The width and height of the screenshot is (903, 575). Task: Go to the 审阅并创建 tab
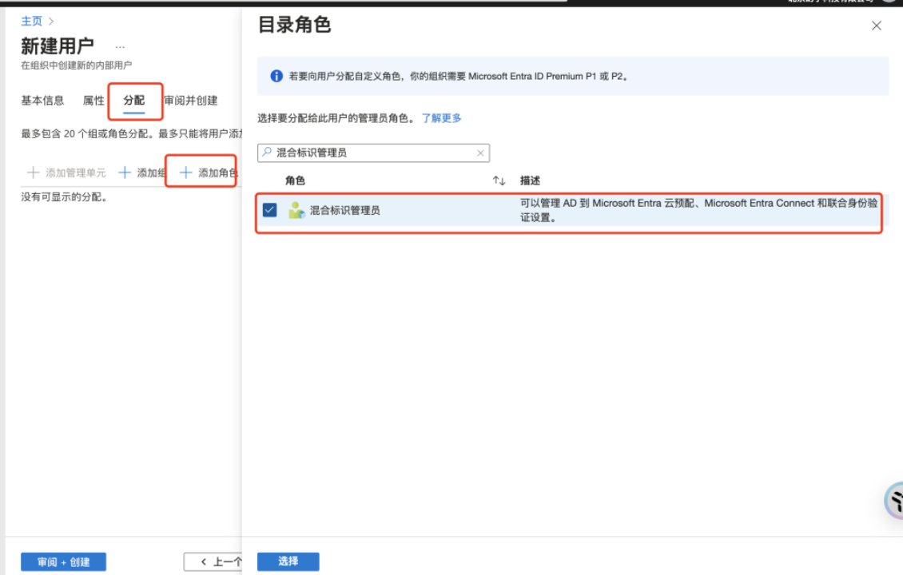191,101
